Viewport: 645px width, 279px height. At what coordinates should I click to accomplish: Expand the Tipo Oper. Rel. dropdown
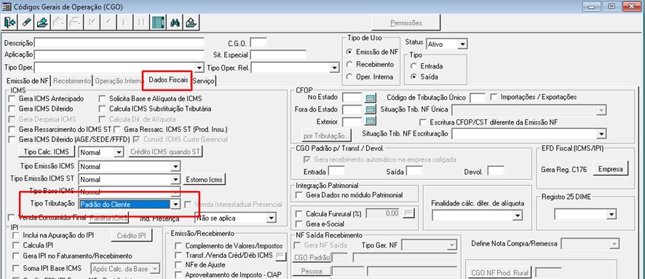tap(333, 68)
